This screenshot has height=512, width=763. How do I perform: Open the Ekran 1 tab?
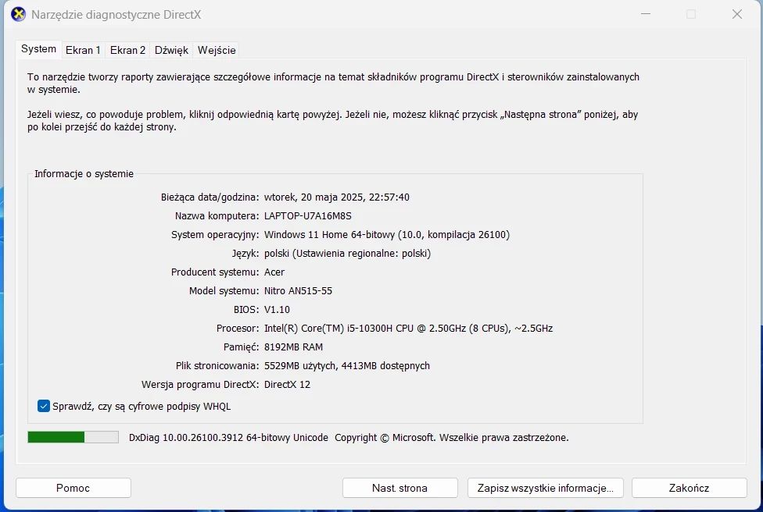click(83, 50)
